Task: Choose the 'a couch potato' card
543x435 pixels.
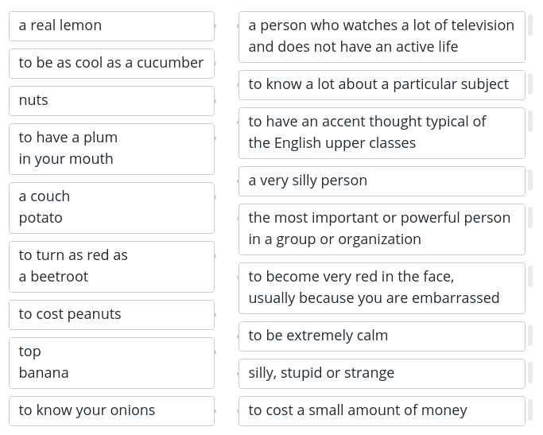Action: pos(111,208)
